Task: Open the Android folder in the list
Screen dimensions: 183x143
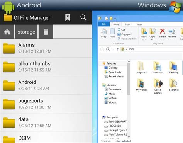Action: point(46,85)
